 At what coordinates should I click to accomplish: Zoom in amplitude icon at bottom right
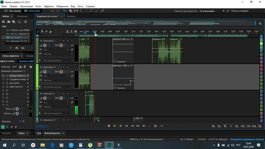[x=214, y=126]
